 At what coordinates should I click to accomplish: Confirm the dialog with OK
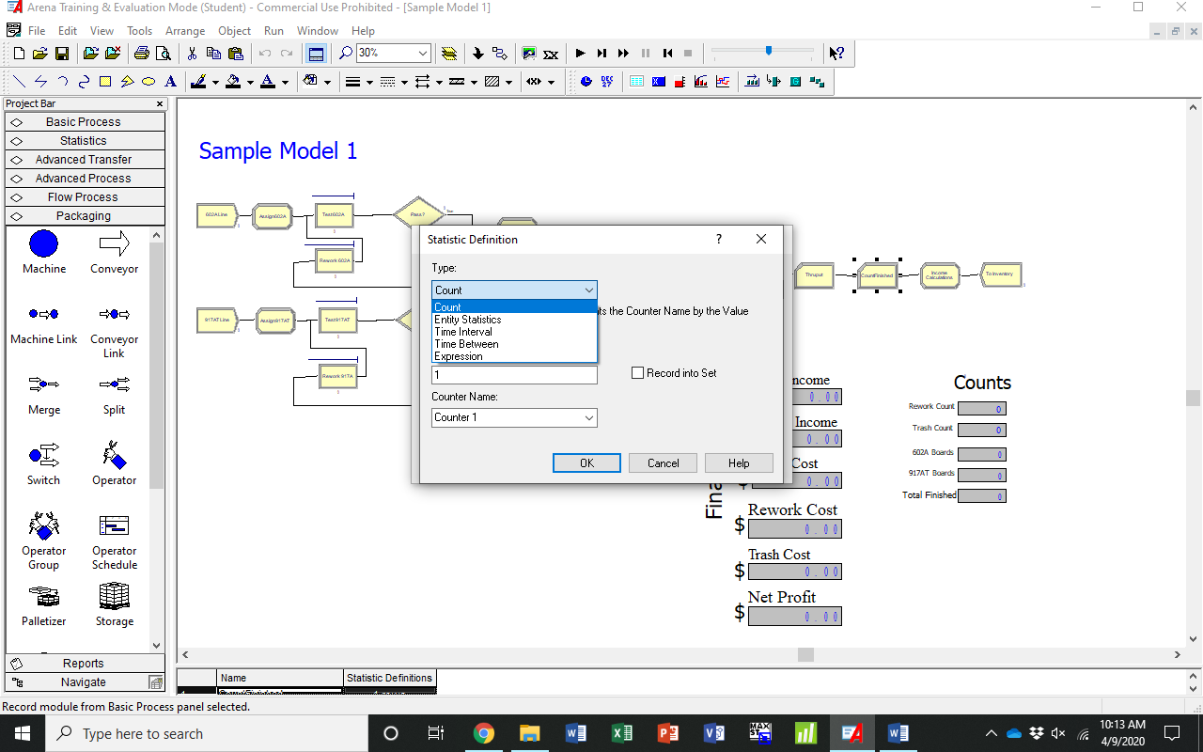586,462
